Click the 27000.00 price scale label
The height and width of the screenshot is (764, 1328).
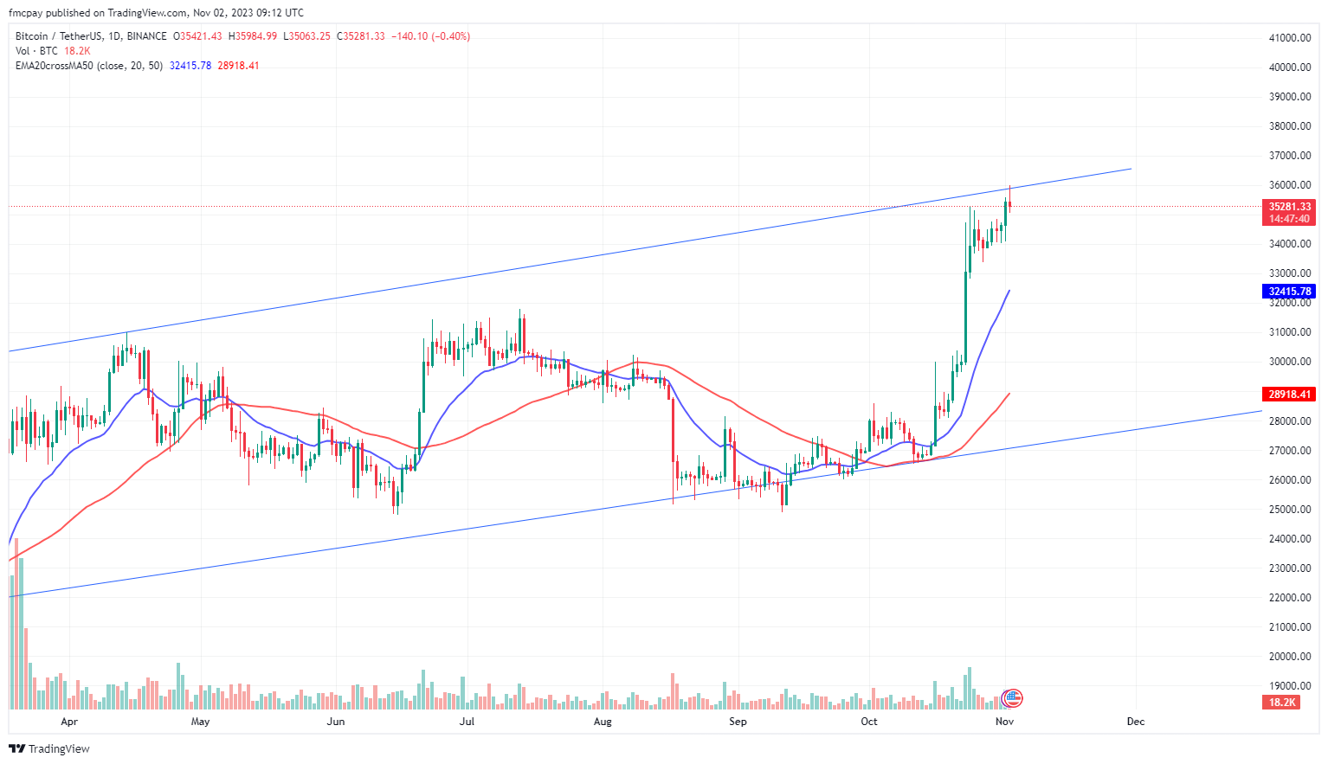1290,451
